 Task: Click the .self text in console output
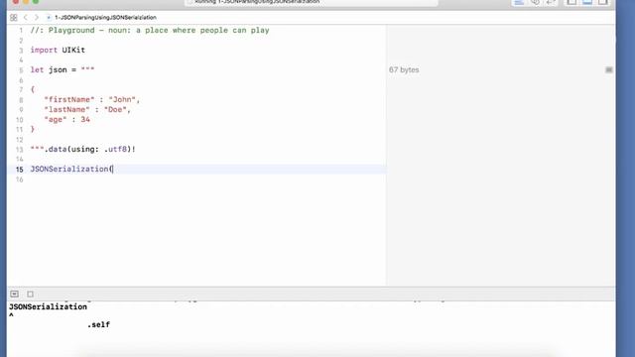click(98, 324)
